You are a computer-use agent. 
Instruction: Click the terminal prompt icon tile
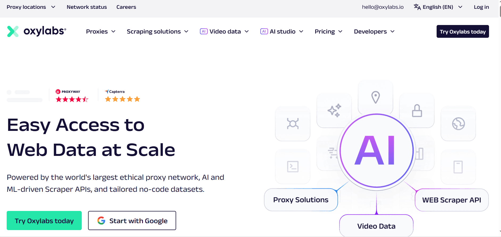tap(293, 167)
